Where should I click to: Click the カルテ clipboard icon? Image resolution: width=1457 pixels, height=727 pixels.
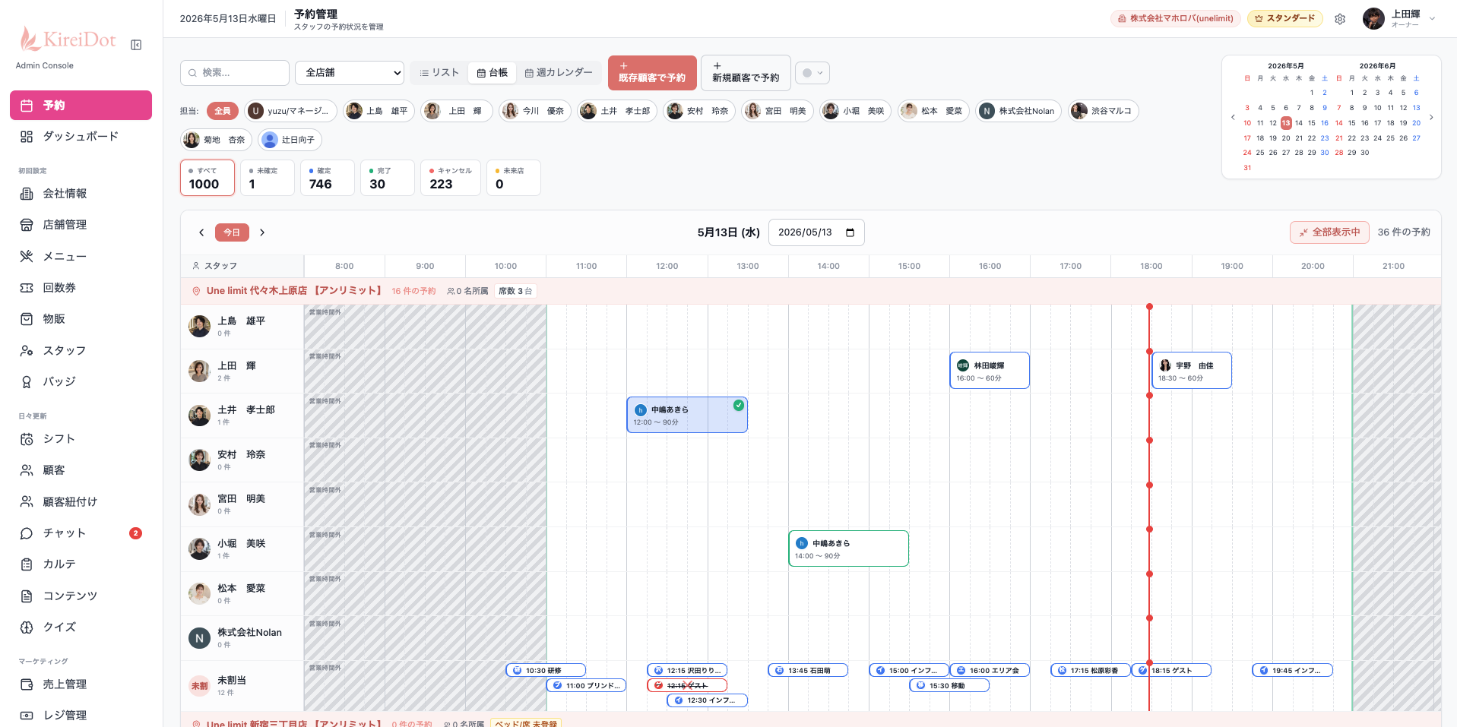pyautogui.click(x=27, y=564)
